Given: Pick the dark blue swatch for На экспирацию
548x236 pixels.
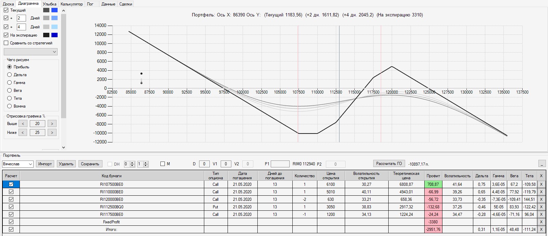Looking at the screenshot, I should click(54, 35).
